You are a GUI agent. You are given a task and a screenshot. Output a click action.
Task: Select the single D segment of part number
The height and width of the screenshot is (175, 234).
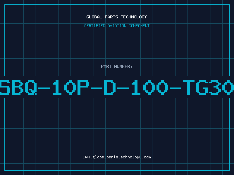[110, 87]
